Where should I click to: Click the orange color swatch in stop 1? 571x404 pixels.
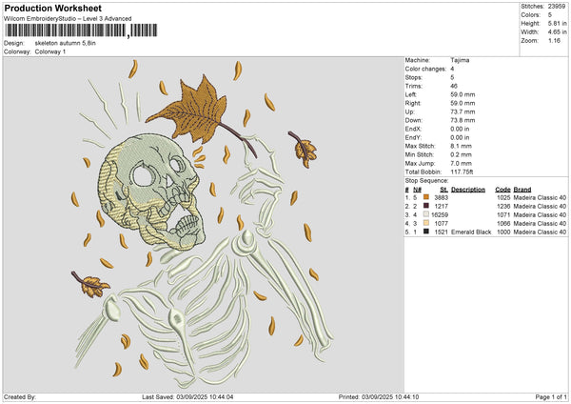click(x=425, y=197)
